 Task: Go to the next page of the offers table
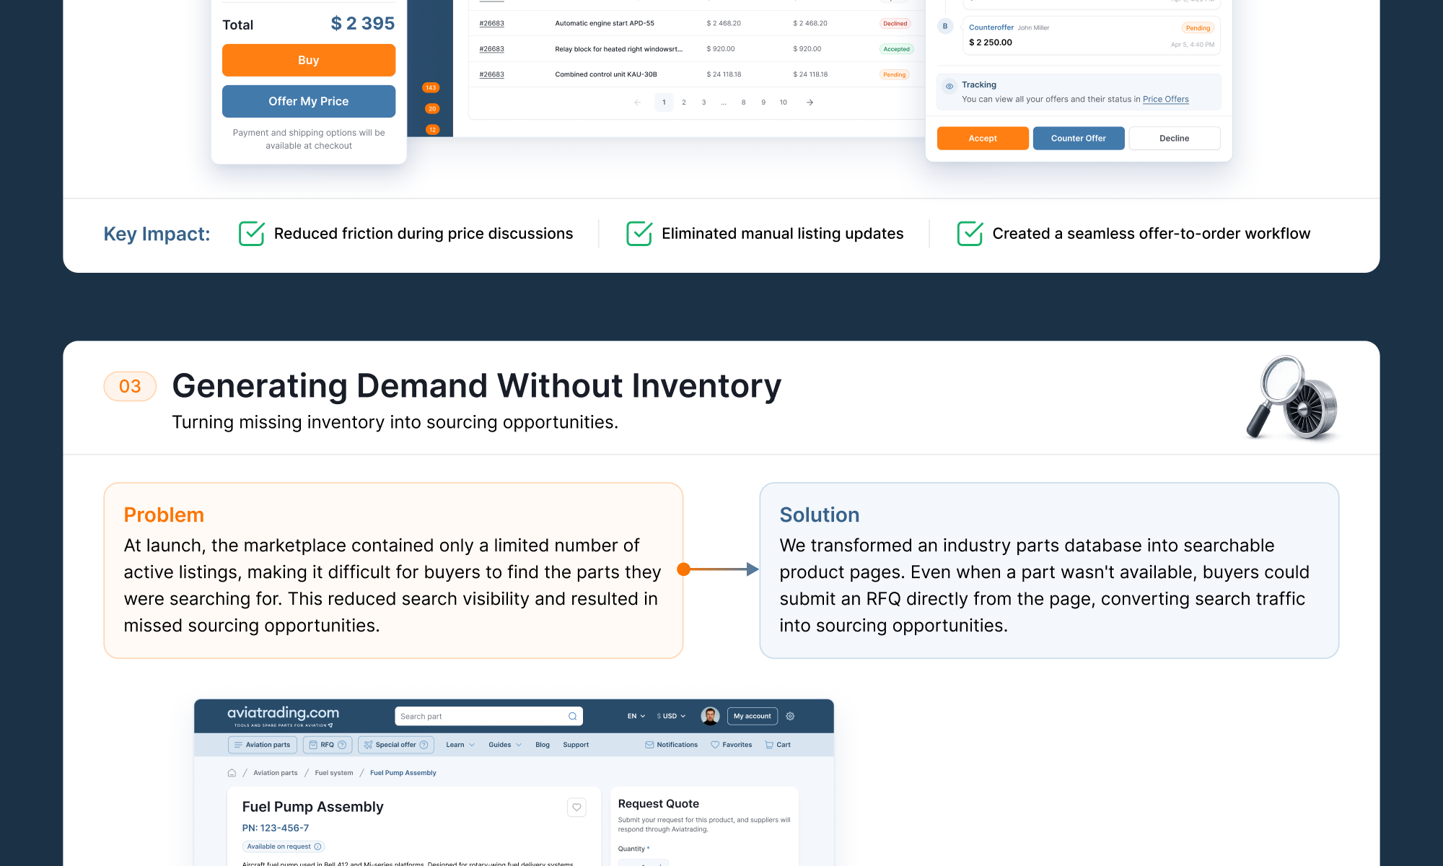810,102
